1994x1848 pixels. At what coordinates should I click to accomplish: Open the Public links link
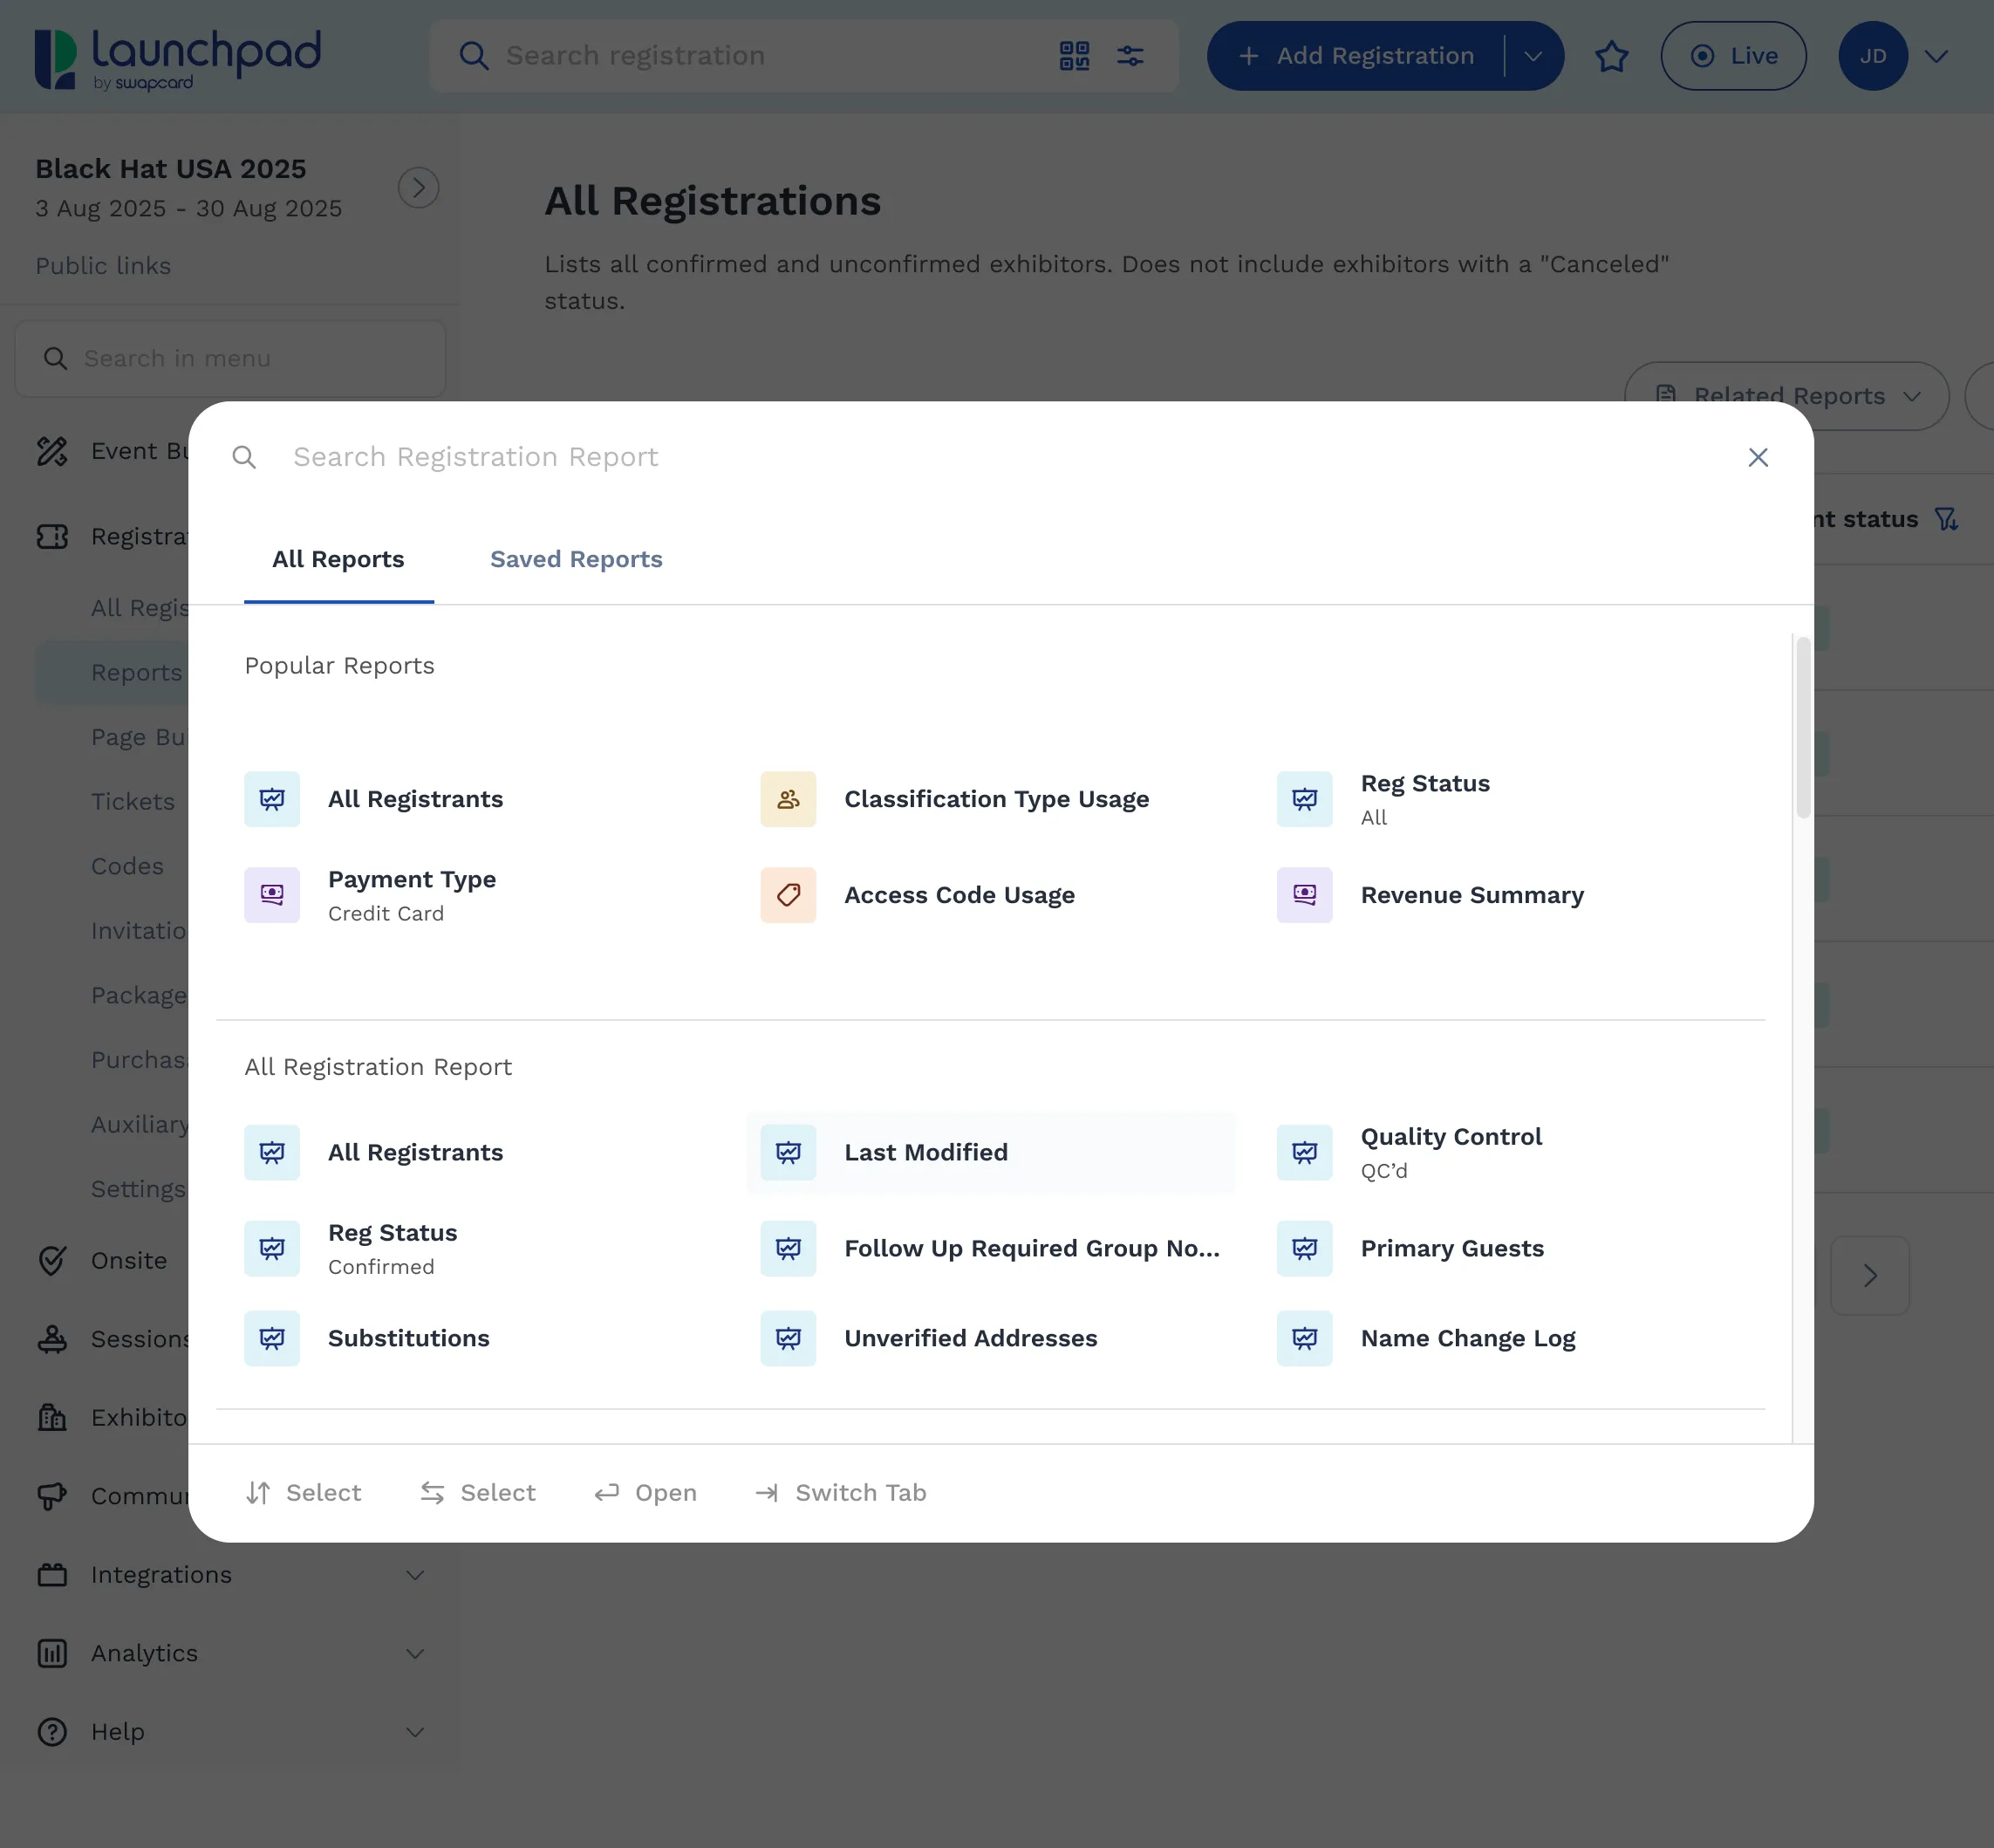[x=103, y=266]
